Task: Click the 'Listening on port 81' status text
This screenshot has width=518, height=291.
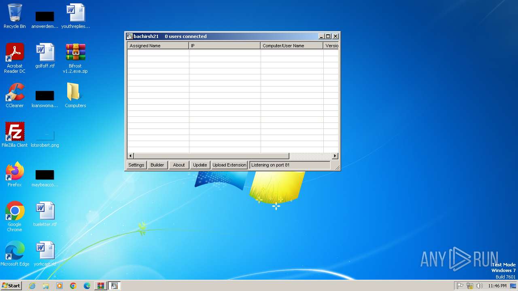Action: click(x=270, y=165)
